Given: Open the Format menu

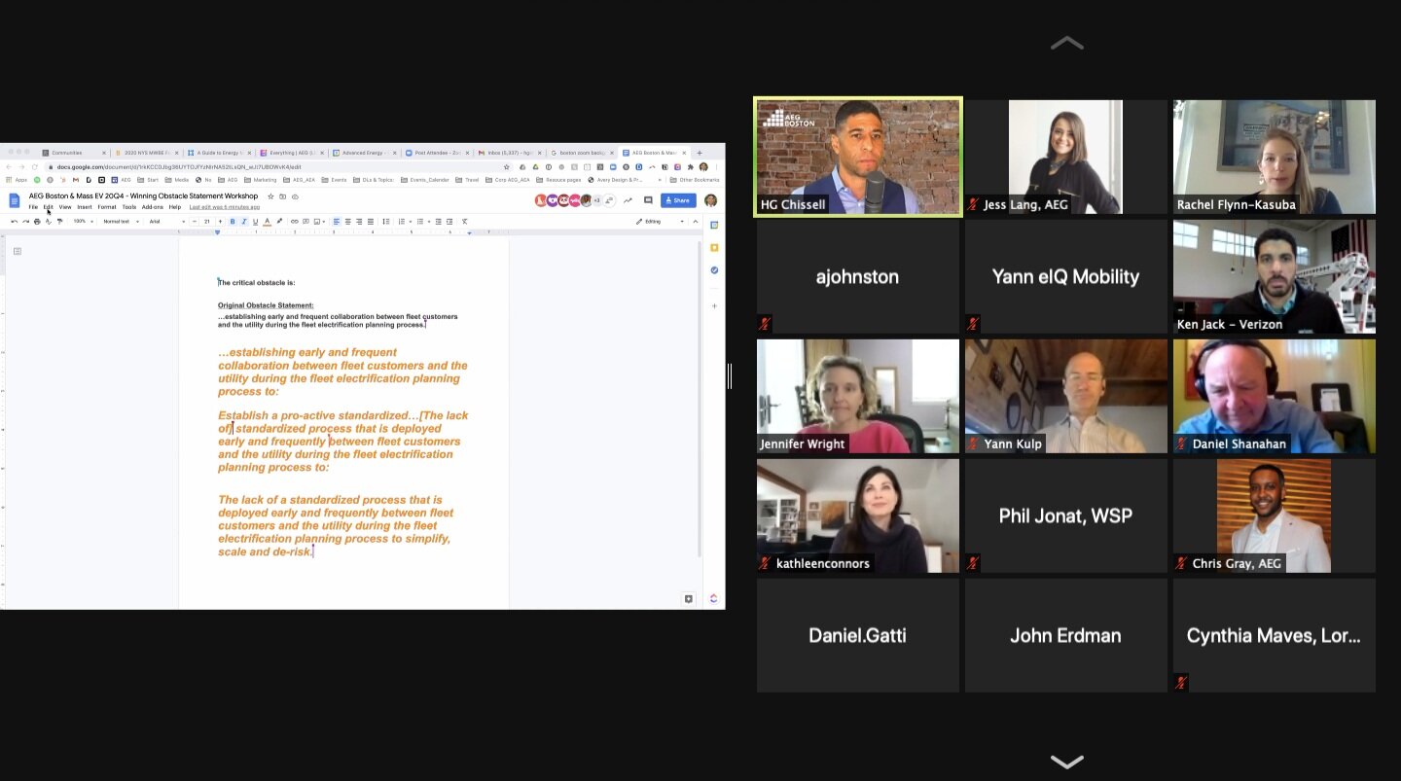Looking at the screenshot, I should pos(107,207).
